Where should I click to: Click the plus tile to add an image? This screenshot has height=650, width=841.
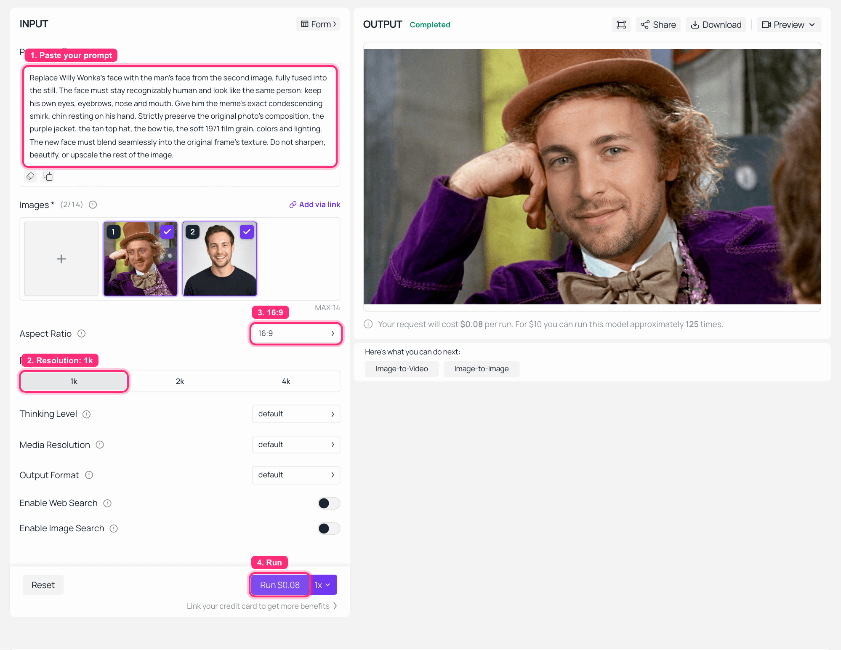[61, 259]
